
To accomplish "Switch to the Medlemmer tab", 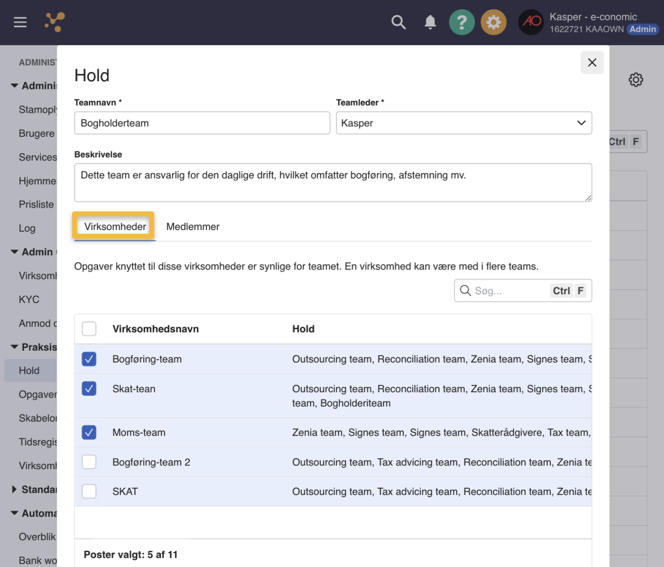I will coord(193,227).
